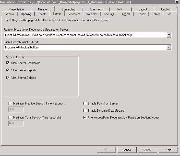
Task: Click the Apply button
Action: click(148, 150)
